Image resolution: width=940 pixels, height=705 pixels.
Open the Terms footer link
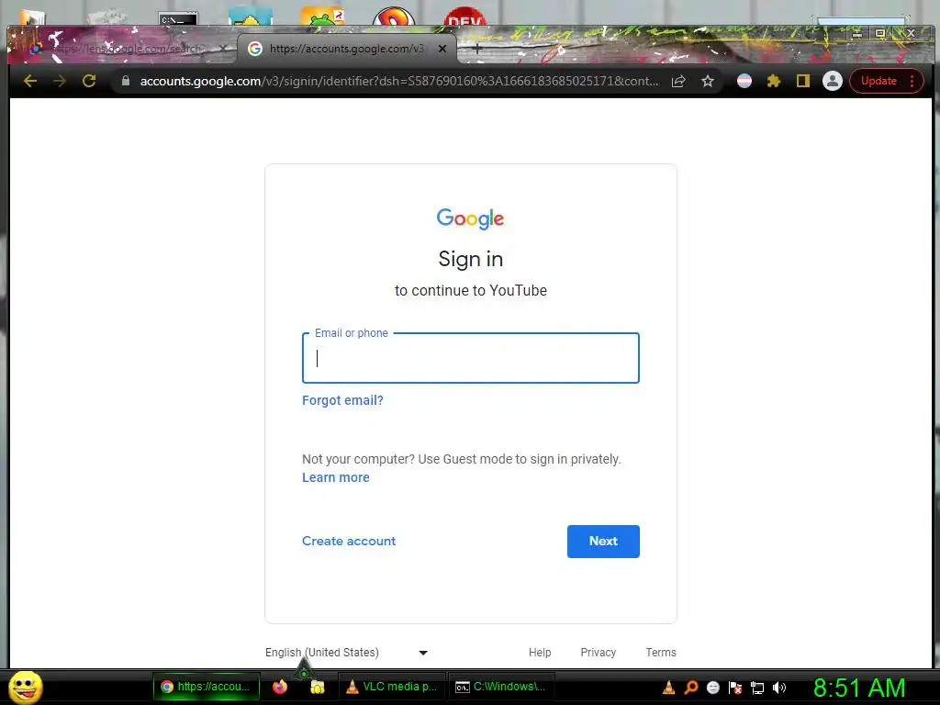[x=661, y=653]
